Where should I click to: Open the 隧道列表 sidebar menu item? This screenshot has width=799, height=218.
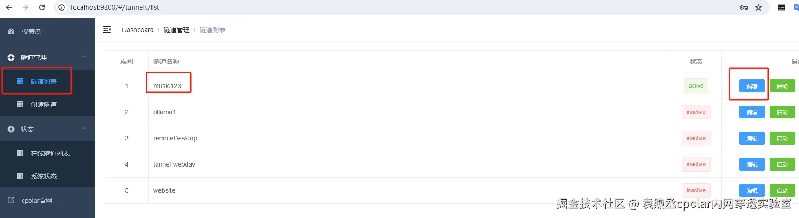point(43,82)
